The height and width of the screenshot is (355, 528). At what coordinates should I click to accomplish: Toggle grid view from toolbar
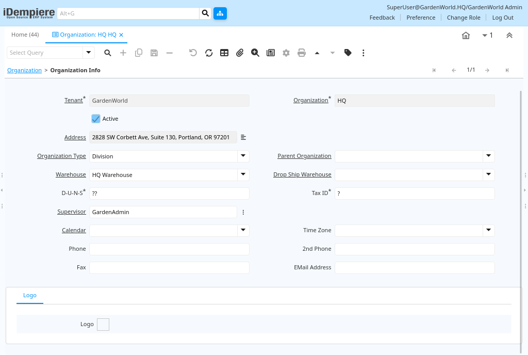pyautogui.click(x=224, y=53)
